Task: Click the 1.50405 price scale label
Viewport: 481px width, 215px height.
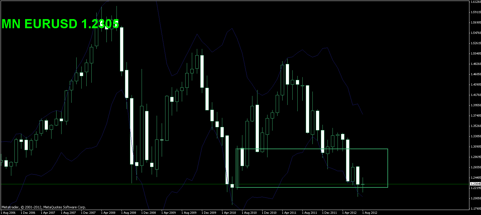Action: tap(475, 54)
